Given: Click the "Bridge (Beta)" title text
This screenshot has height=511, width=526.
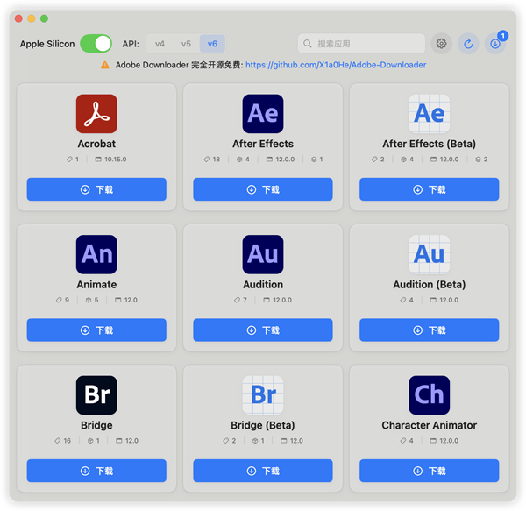Looking at the screenshot, I should click(263, 425).
